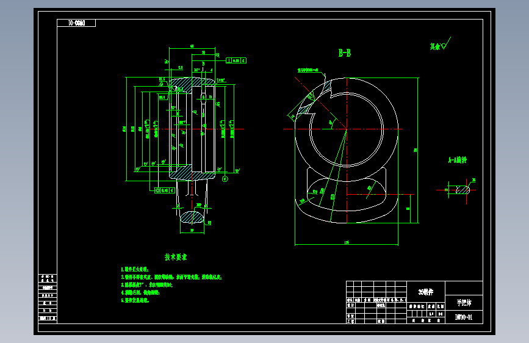Select the mirrored drawing number box at top-left
529x343 pixels.
click(x=76, y=23)
